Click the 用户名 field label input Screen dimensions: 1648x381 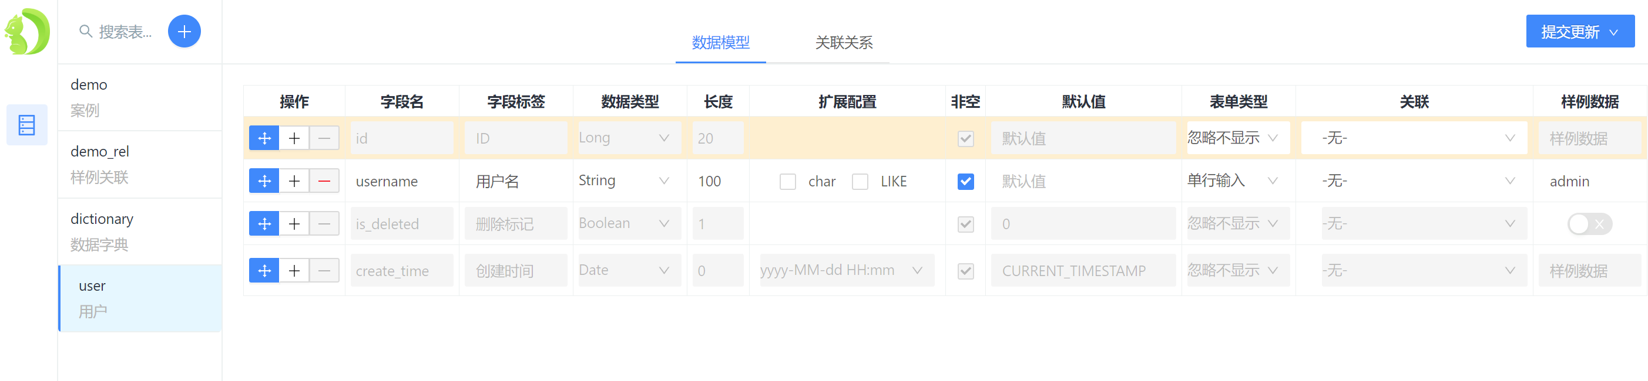click(516, 181)
